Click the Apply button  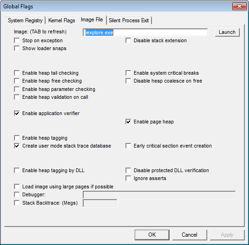227,235
